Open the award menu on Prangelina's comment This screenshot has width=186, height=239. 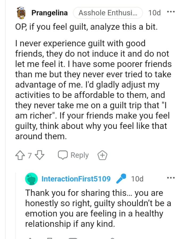coord(103,155)
